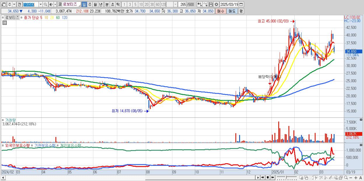The width and height of the screenshot is (364, 181).
Task: Open chart settings gear icon
Action: [216, 5]
